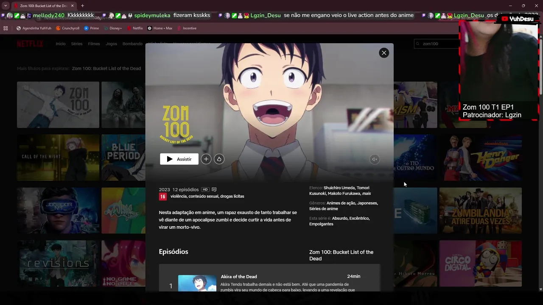This screenshot has width=543, height=305.
Task: Open the Henry Danger thumbnail
Action: click(x=481, y=158)
